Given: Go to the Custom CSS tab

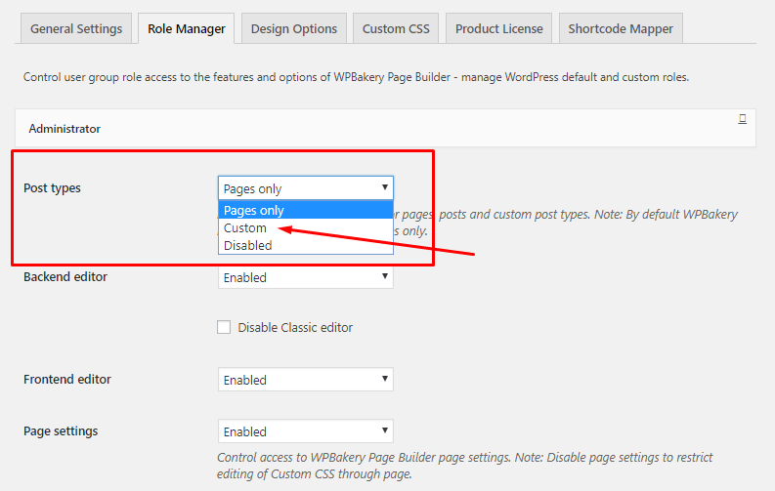Looking at the screenshot, I should (x=396, y=28).
